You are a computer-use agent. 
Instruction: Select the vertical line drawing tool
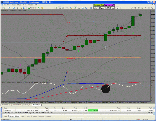(125, 8)
